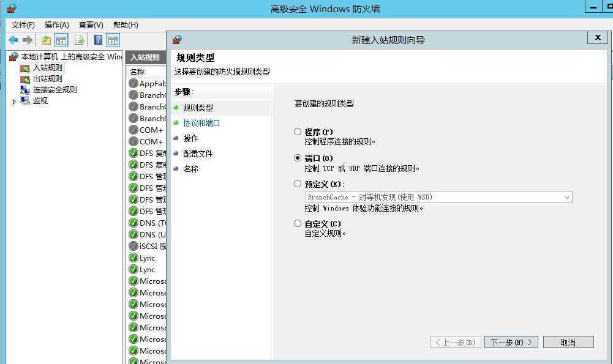
Task: Toggle the show/hide console tree icon
Action: pyautogui.click(x=61, y=40)
